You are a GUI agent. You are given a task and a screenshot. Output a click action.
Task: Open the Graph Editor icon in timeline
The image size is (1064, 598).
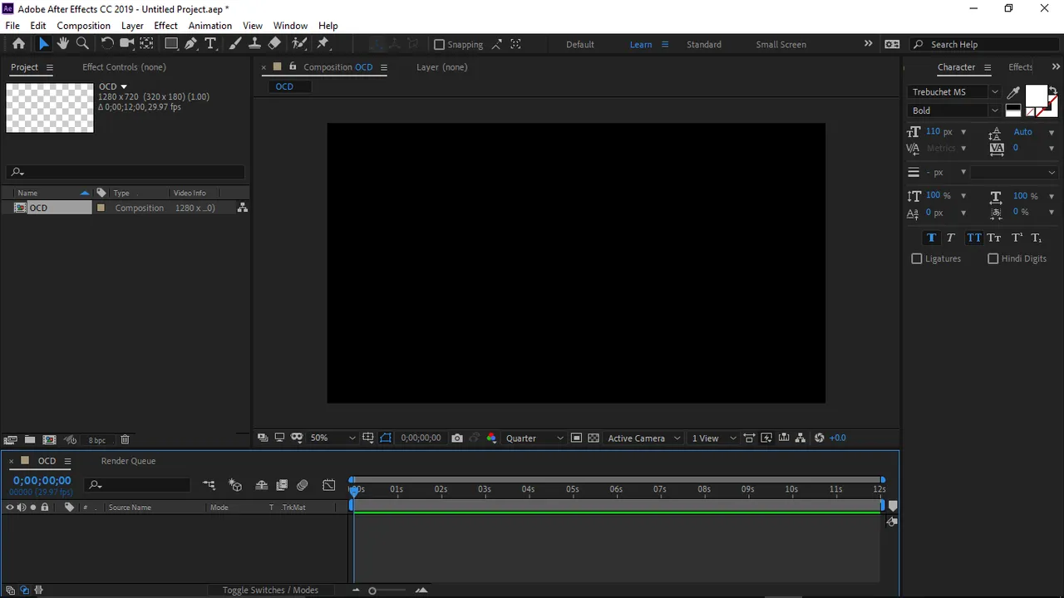coord(329,485)
